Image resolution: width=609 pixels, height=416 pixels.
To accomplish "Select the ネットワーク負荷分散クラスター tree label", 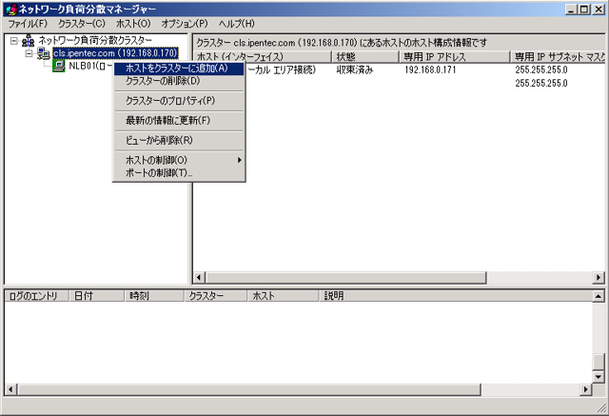I will pos(95,40).
